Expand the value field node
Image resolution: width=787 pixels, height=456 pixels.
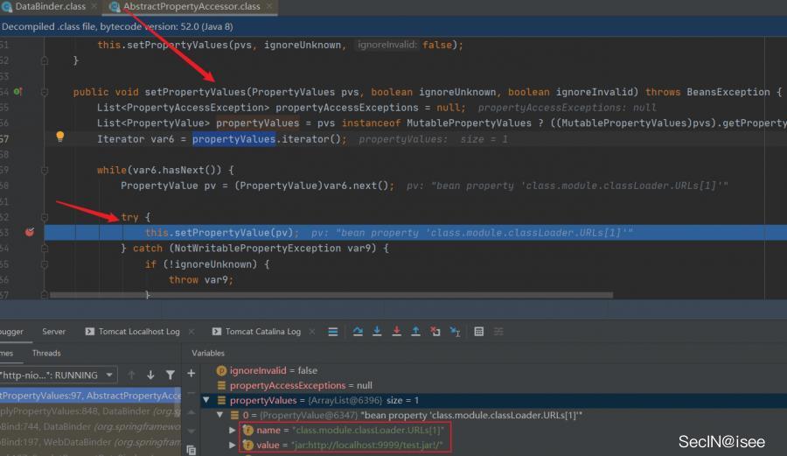[232, 445]
